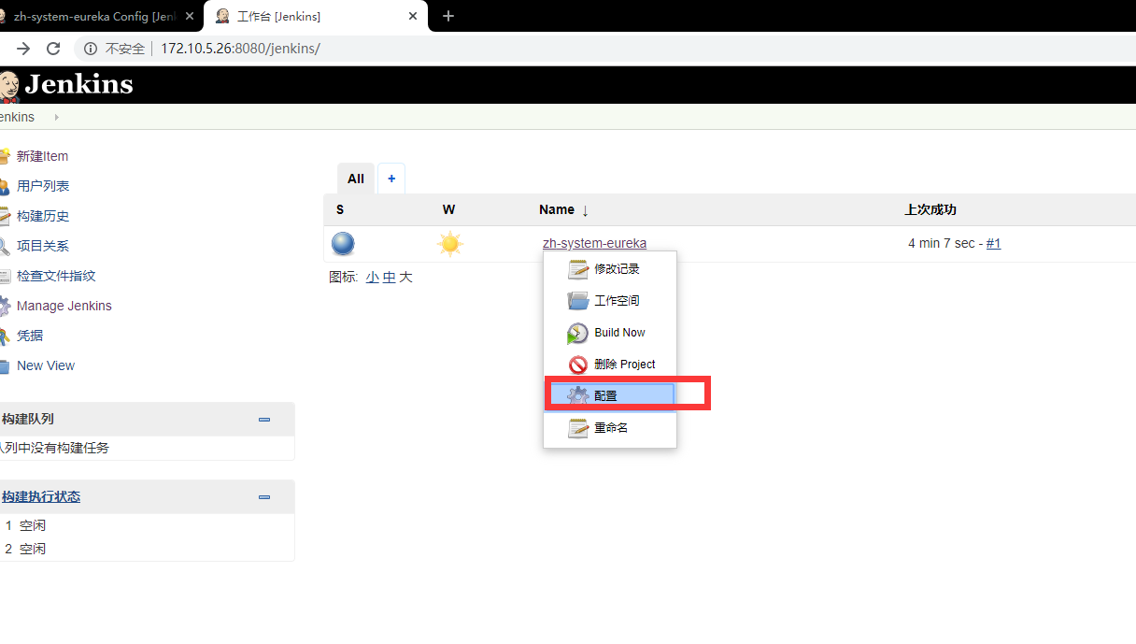This screenshot has height=644, width=1136.
Task: Click the 工作空间 folder icon in context menu
Action: pos(578,301)
